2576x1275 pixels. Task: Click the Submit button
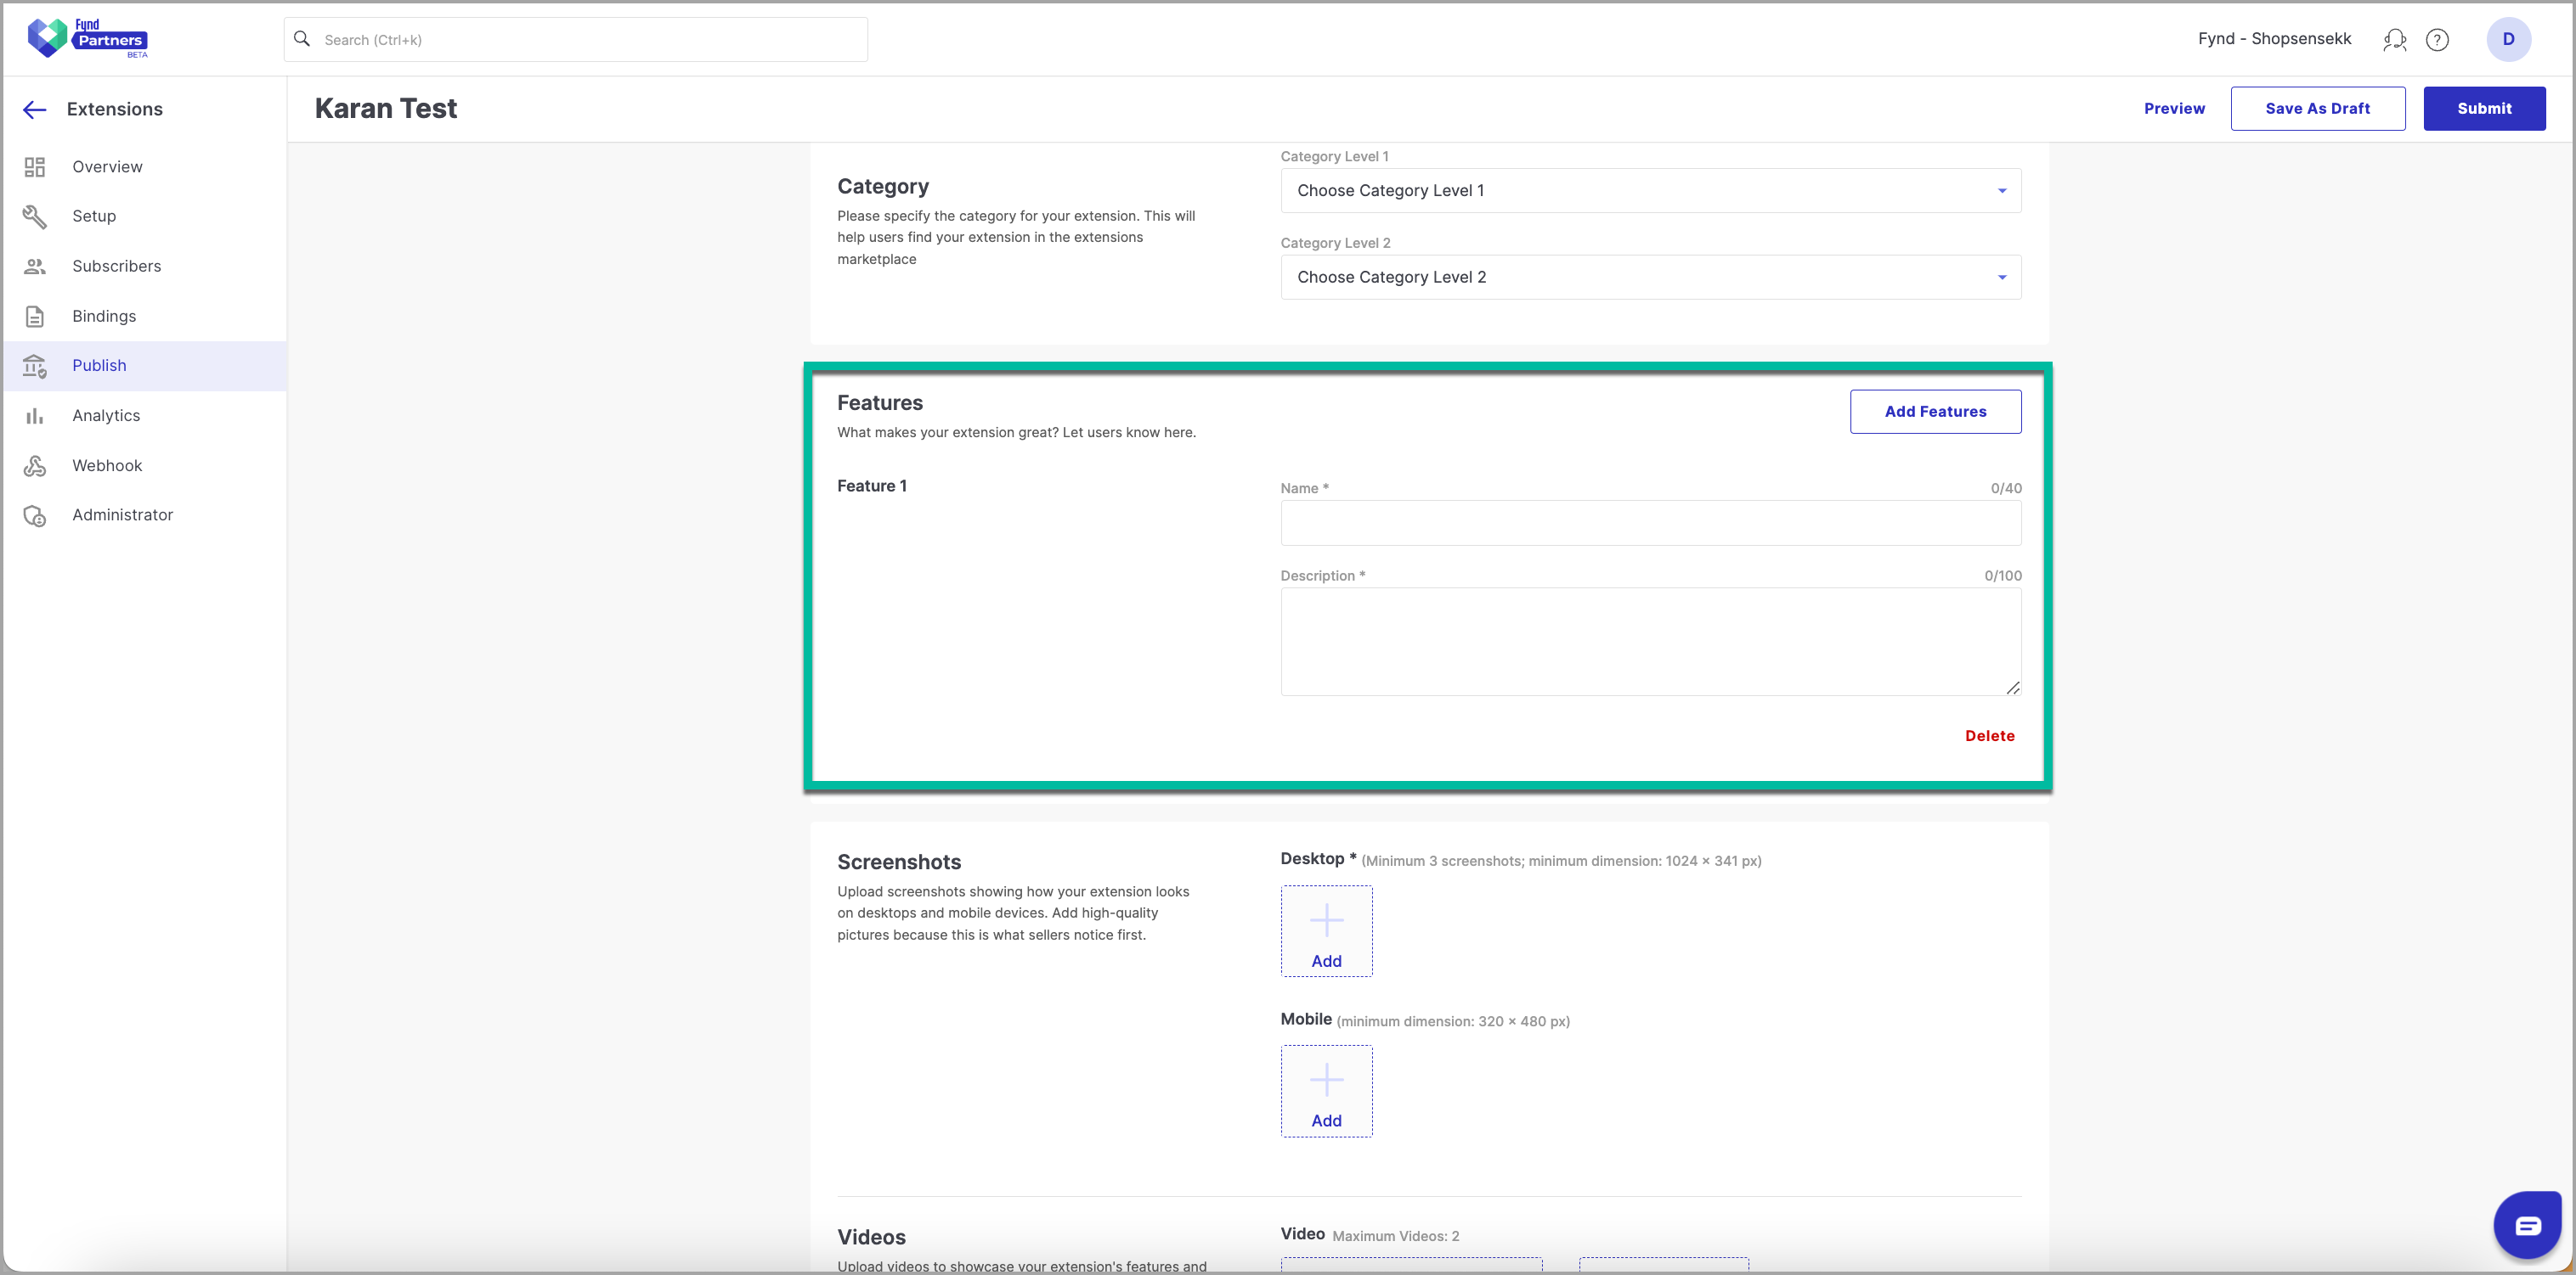click(x=2484, y=109)
